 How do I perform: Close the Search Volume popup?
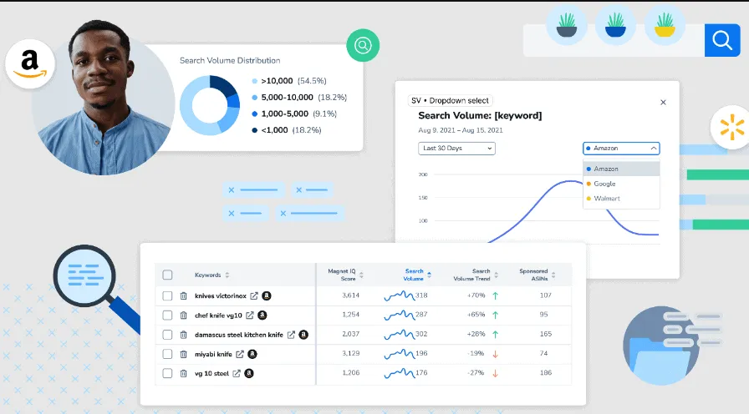(663, 102)
